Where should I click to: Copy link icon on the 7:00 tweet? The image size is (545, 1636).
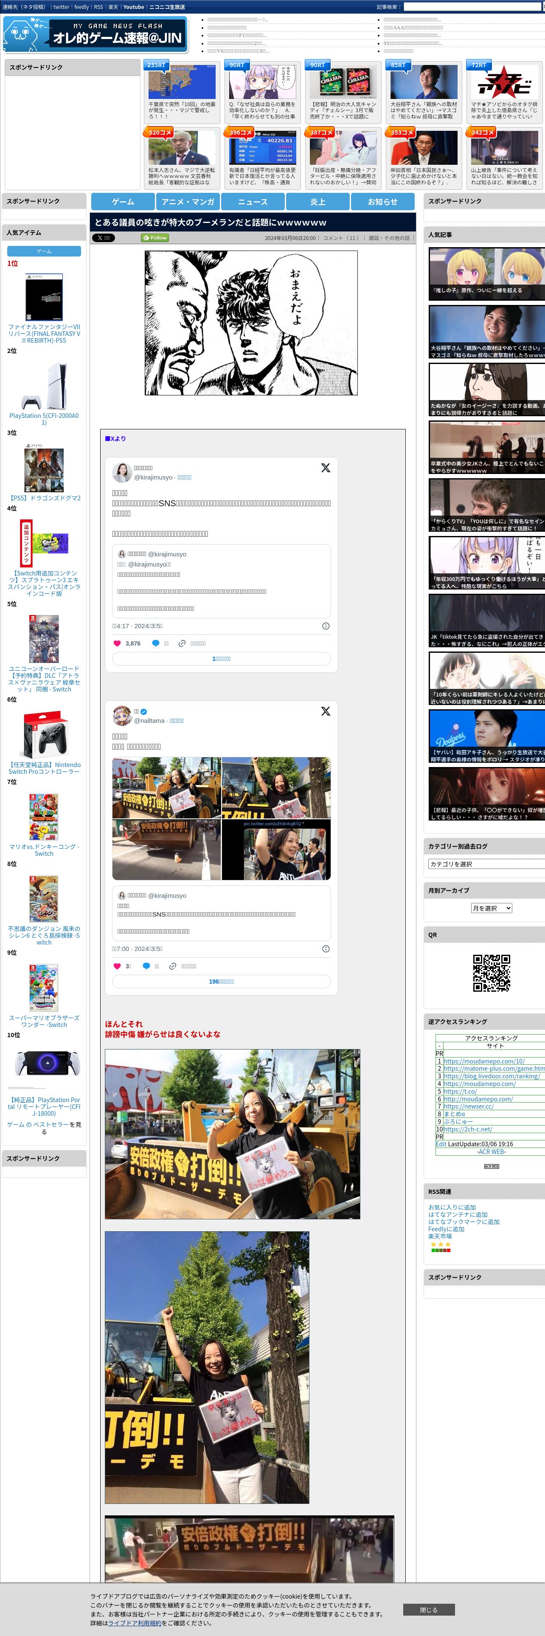(173, 966)
